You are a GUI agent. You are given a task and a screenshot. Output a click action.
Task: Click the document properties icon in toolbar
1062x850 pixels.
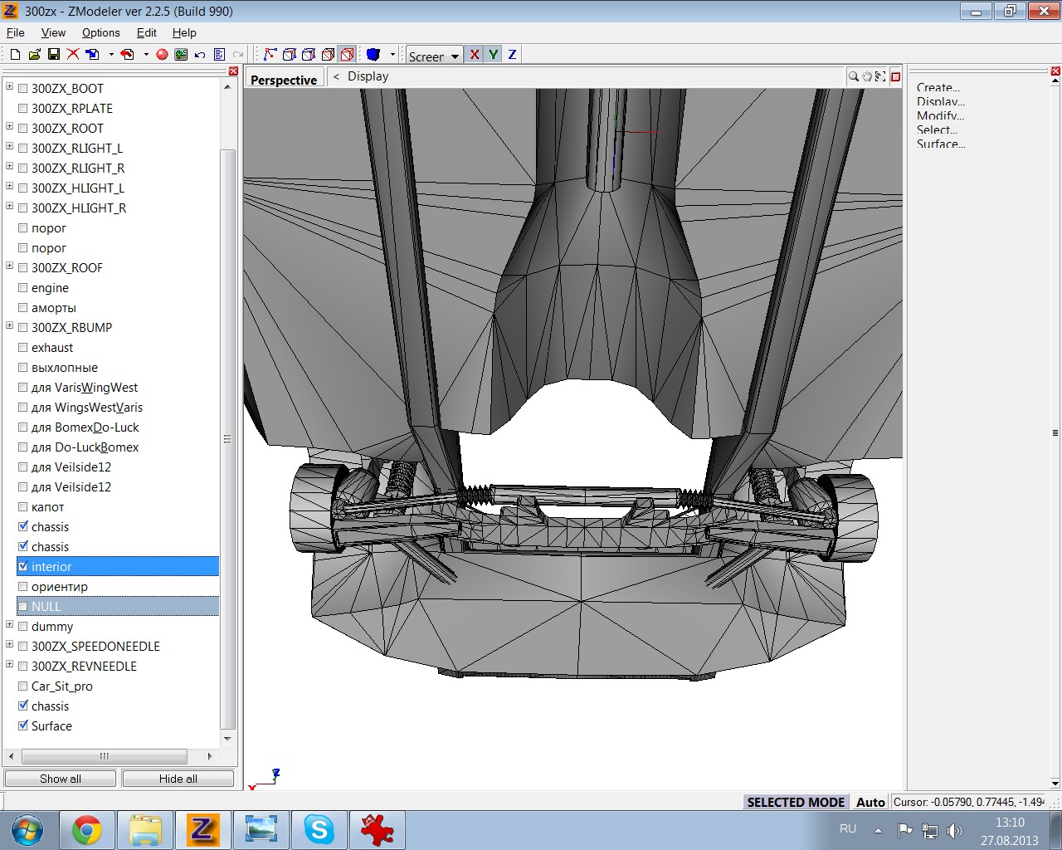coord(219,54)
